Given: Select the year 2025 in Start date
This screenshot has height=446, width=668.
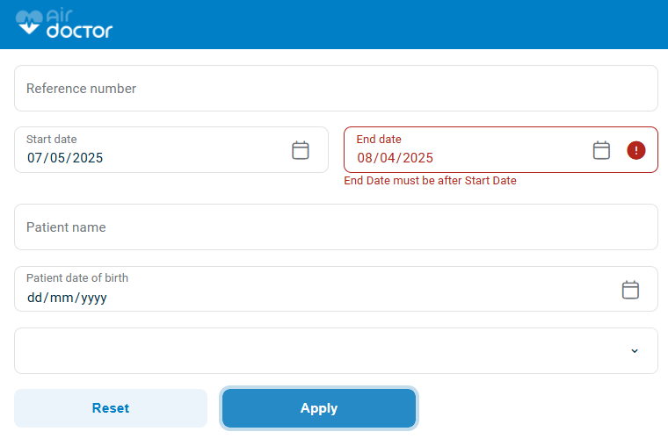Looking at the screenshot, I should coord(88,158).
